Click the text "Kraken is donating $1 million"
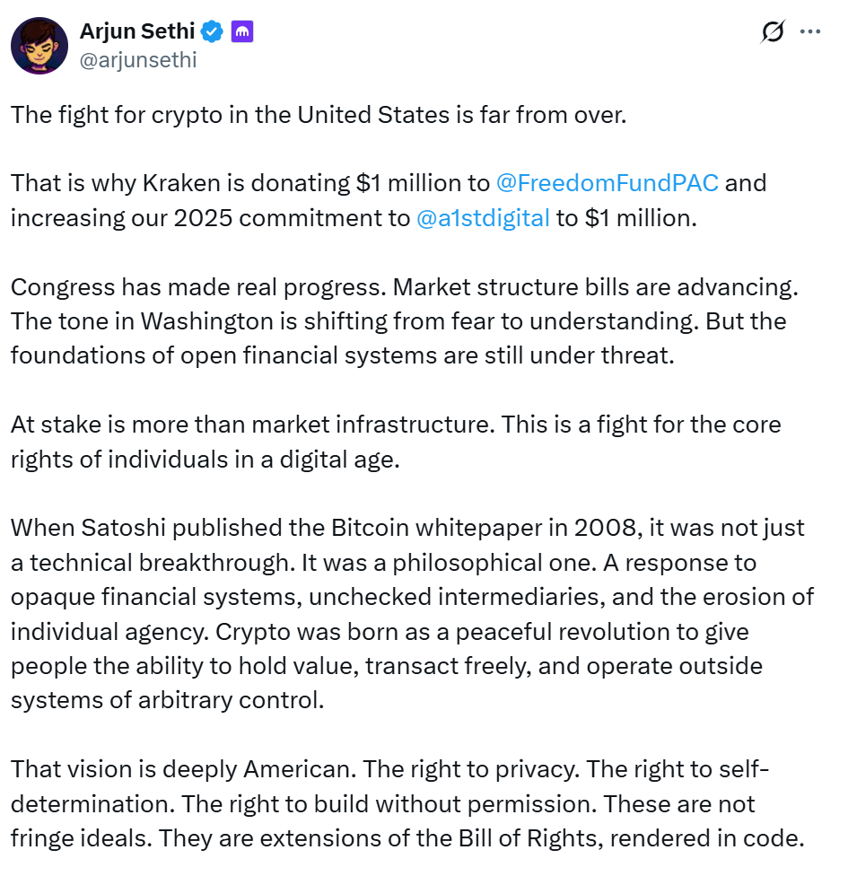Image resolution: width=848 pixels, height=885 pixels. [x=242, y=183]
